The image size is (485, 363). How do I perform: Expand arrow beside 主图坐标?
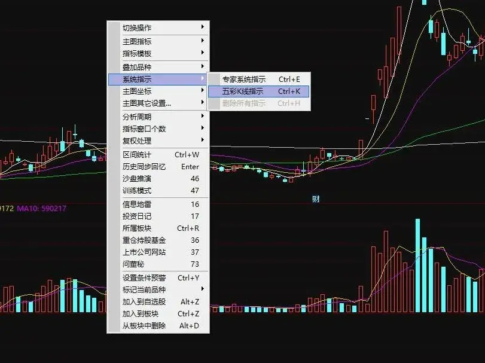203,90
